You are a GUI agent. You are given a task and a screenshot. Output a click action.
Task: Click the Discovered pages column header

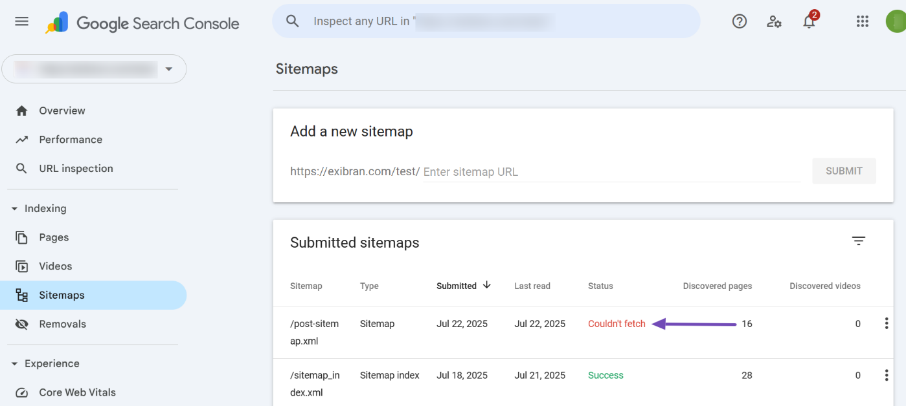pos(718,286)
